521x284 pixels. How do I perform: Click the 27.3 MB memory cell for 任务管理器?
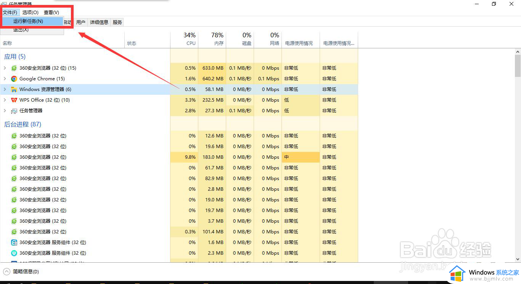tap(212, 111)
